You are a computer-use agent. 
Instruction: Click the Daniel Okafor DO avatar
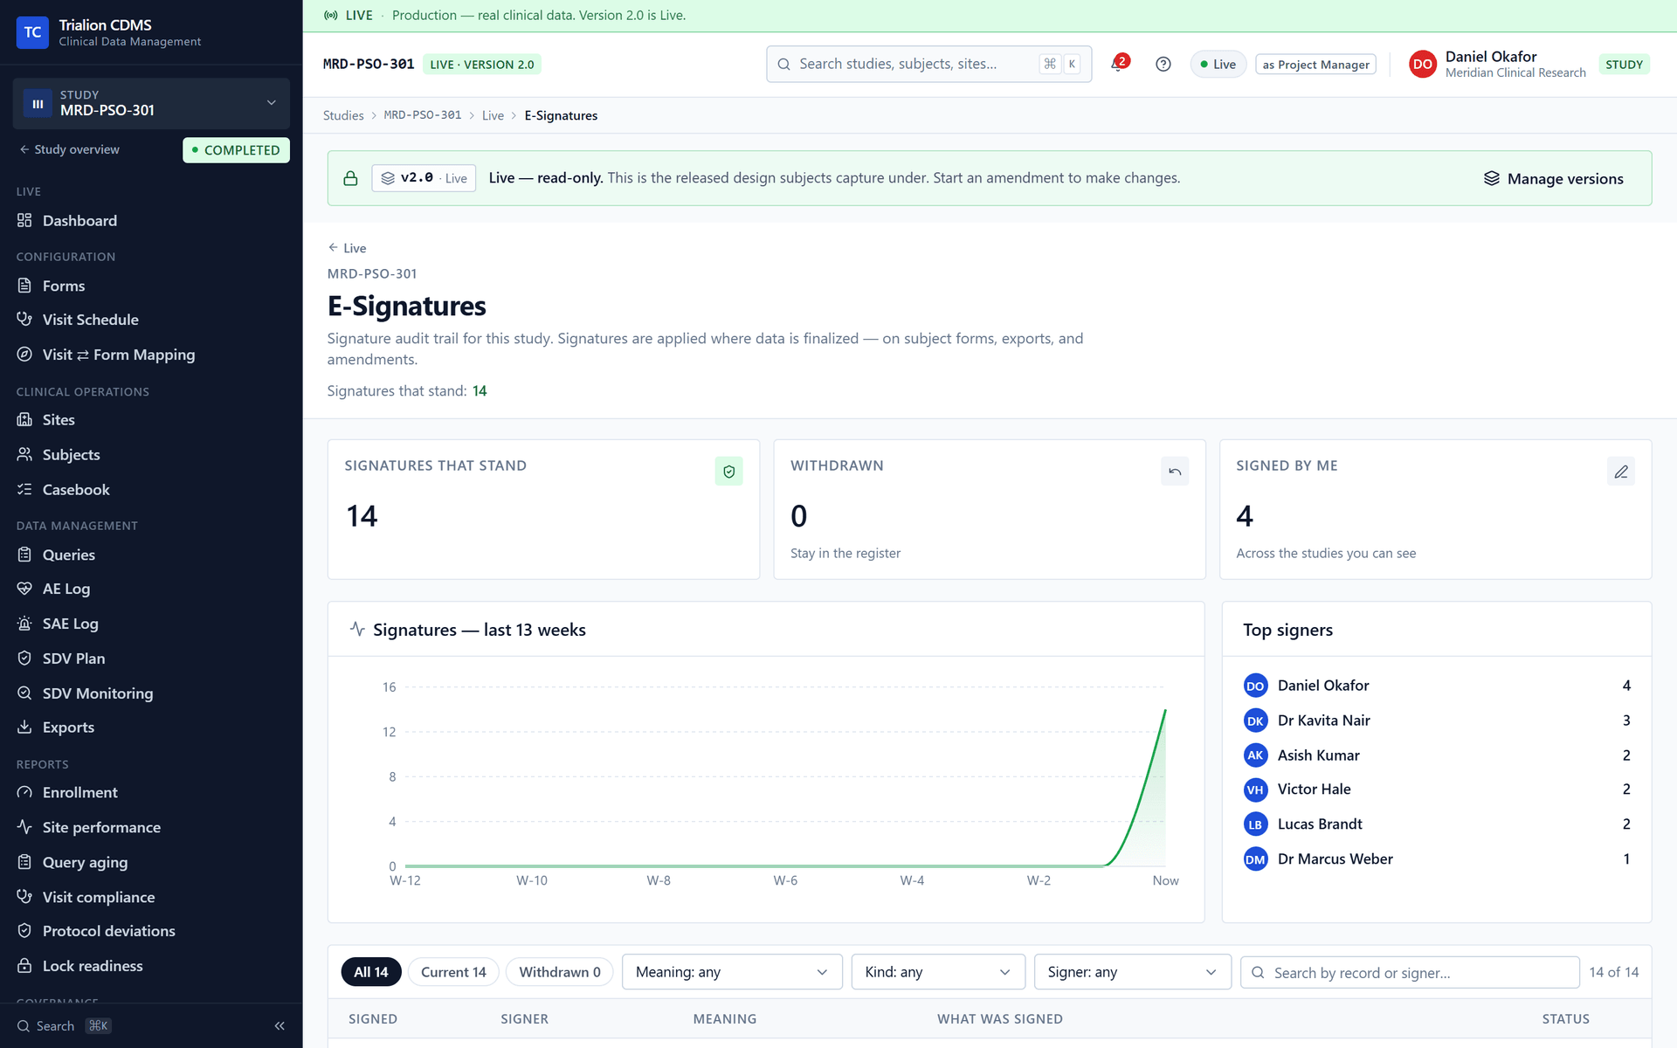(x=1422, y=64)
